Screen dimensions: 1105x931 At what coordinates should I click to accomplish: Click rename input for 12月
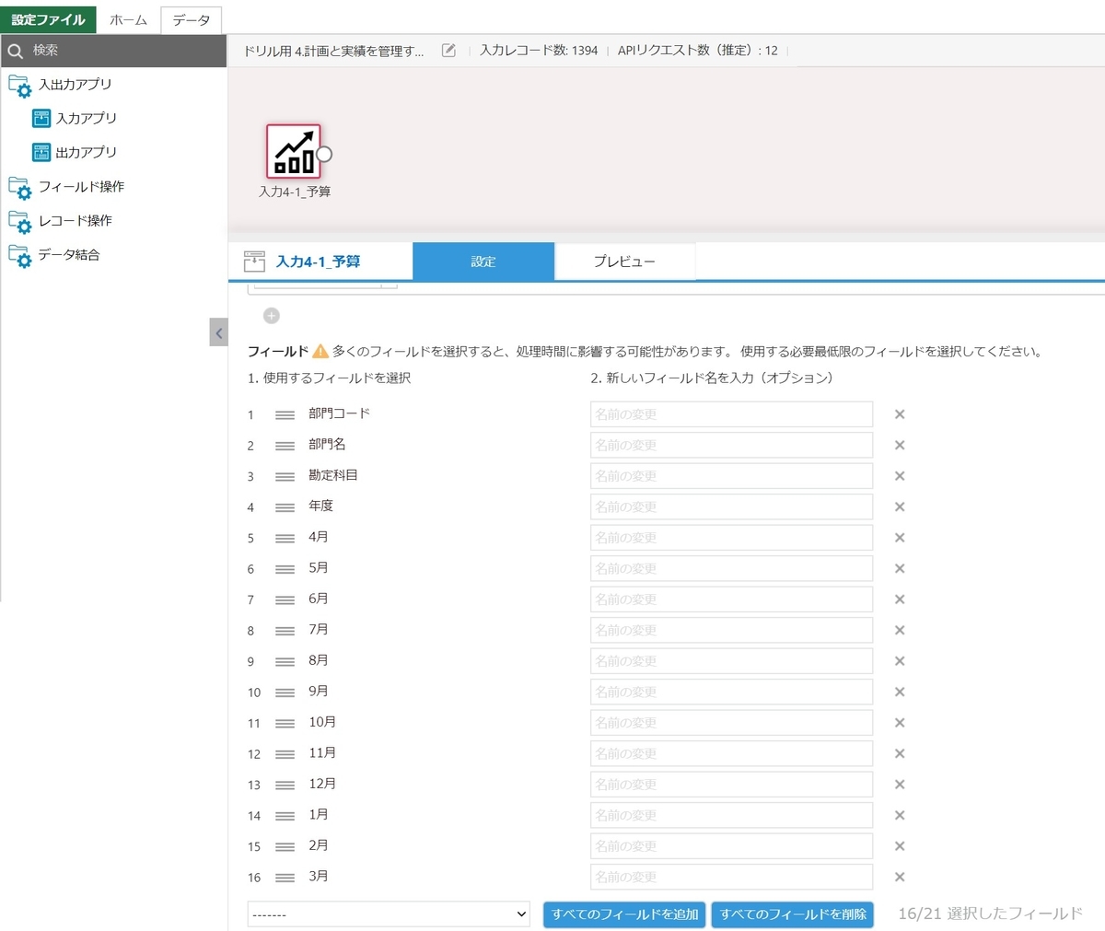coord(731,785)
